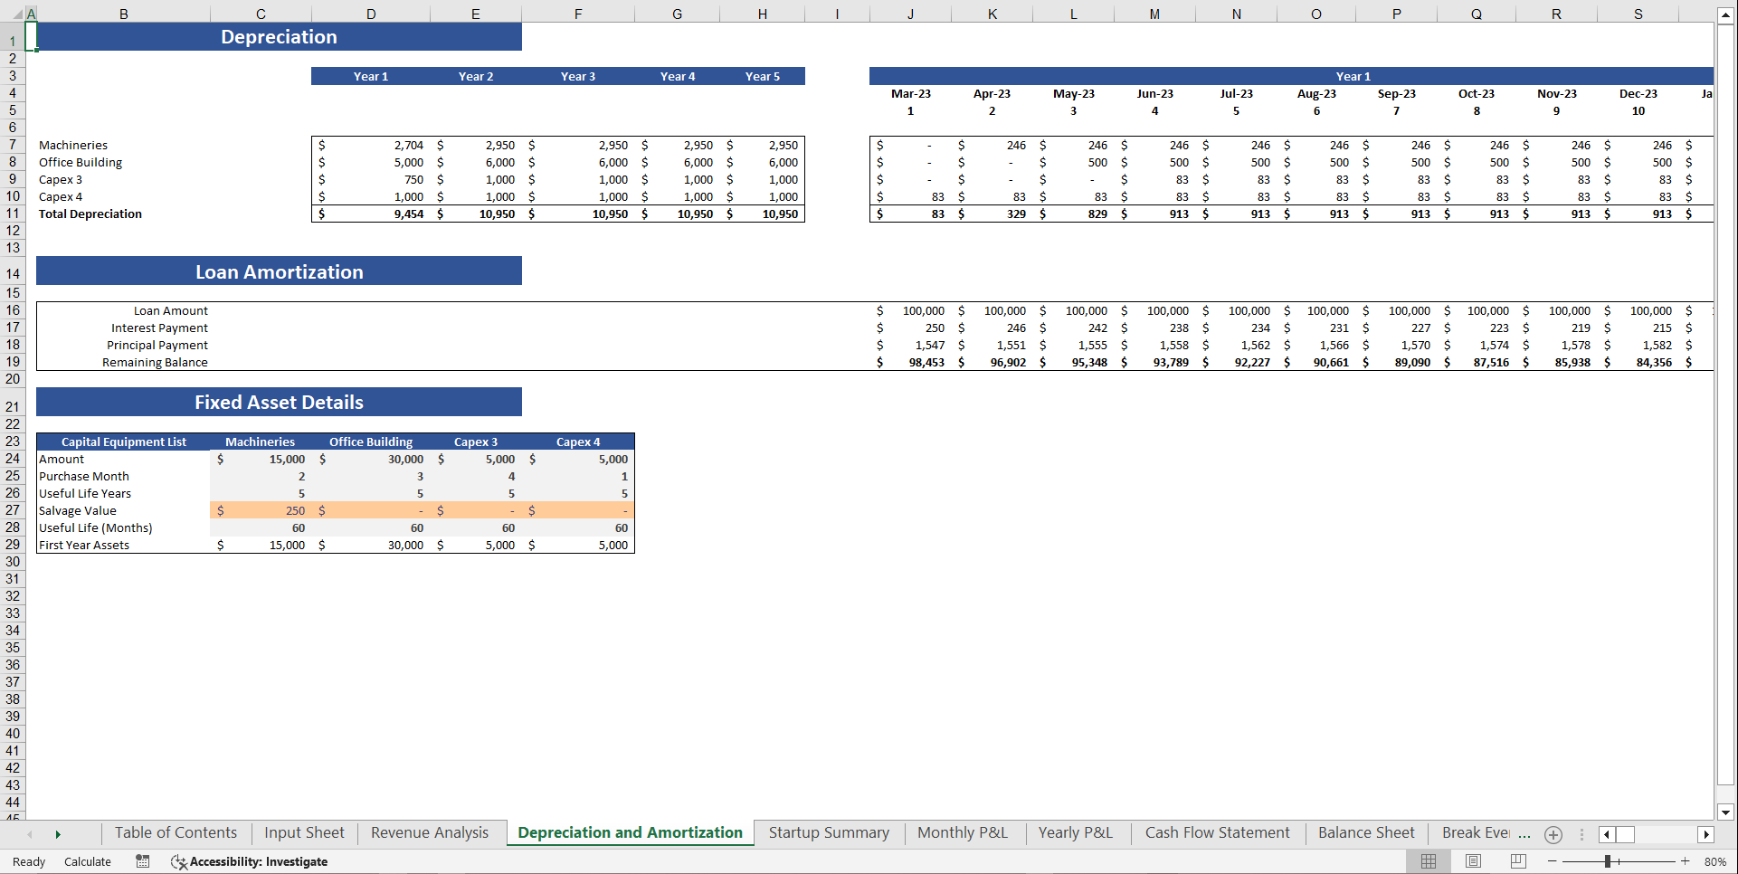The height and width of the screenshot is (874, 1738).
Task: Click the previous-sheet navigation arrow
Action: 30,833
